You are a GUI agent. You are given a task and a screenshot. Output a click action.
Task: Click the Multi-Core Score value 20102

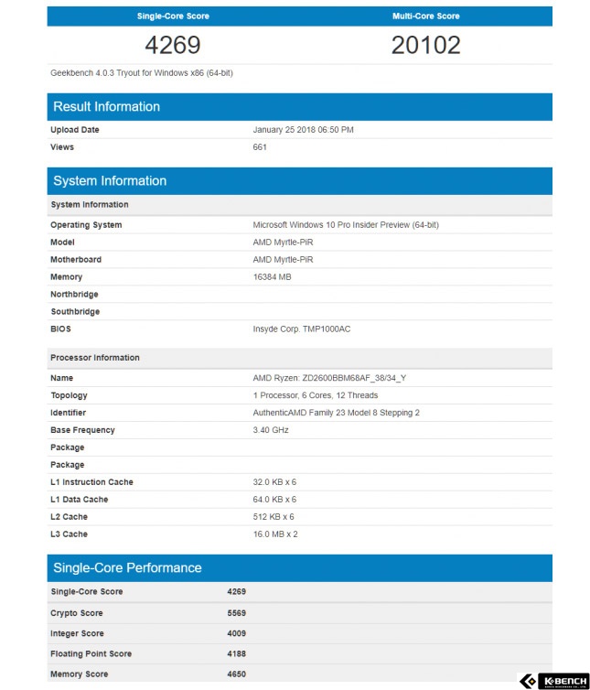point(426,45)
